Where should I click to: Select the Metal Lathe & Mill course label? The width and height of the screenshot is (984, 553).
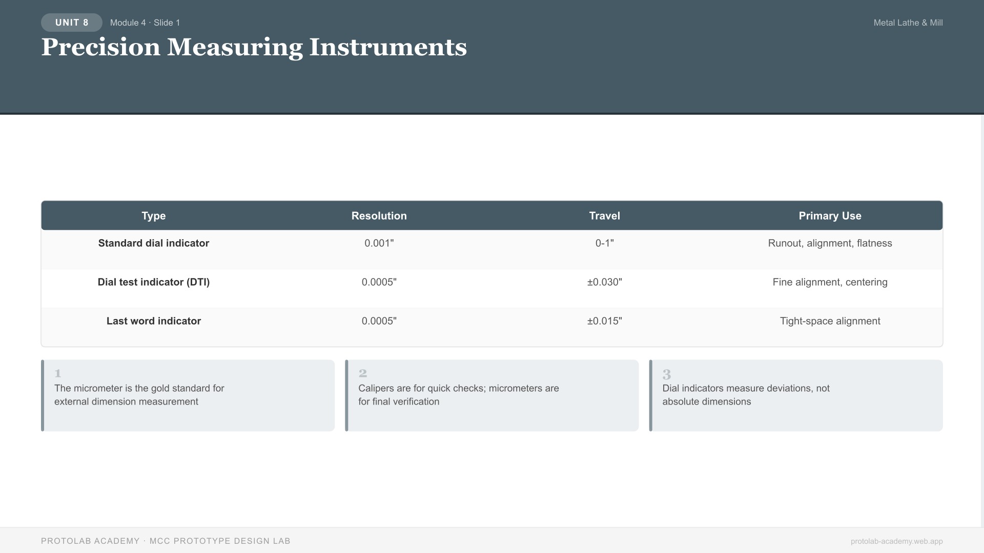tap(908, 23)
